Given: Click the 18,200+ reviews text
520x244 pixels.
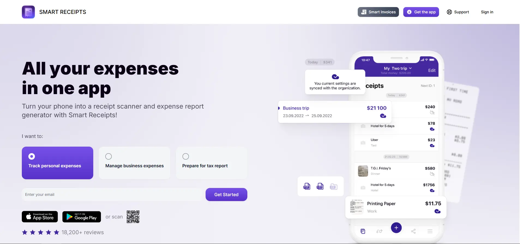Looking at the screenshot, I should point(83,232).
